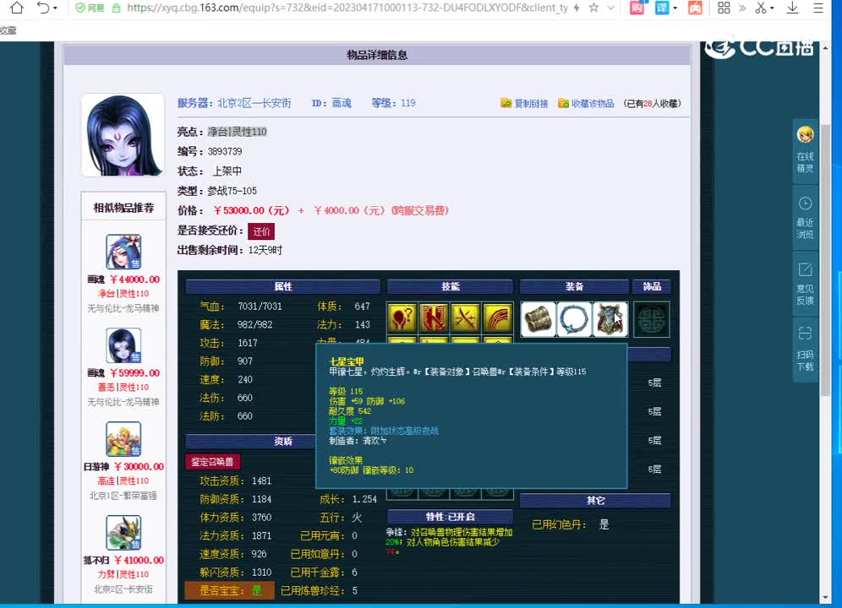Expand the translate extension dropdown arrow
842x608 pixels.
tap(675, 8)
